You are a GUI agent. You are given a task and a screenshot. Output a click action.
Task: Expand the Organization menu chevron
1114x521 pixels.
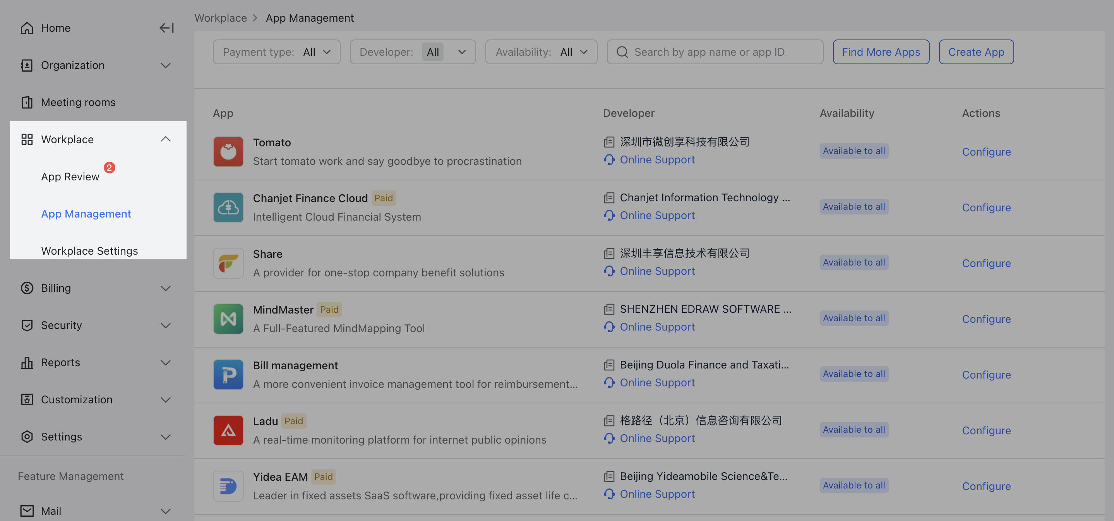(166, 65)
